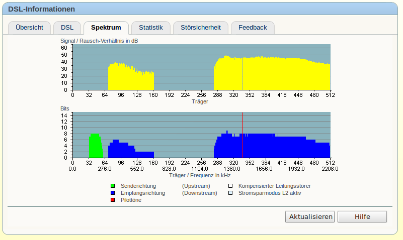Click the Träger / Frequenz in kHz label
This screenshot has width=403, height=240.
200,175
